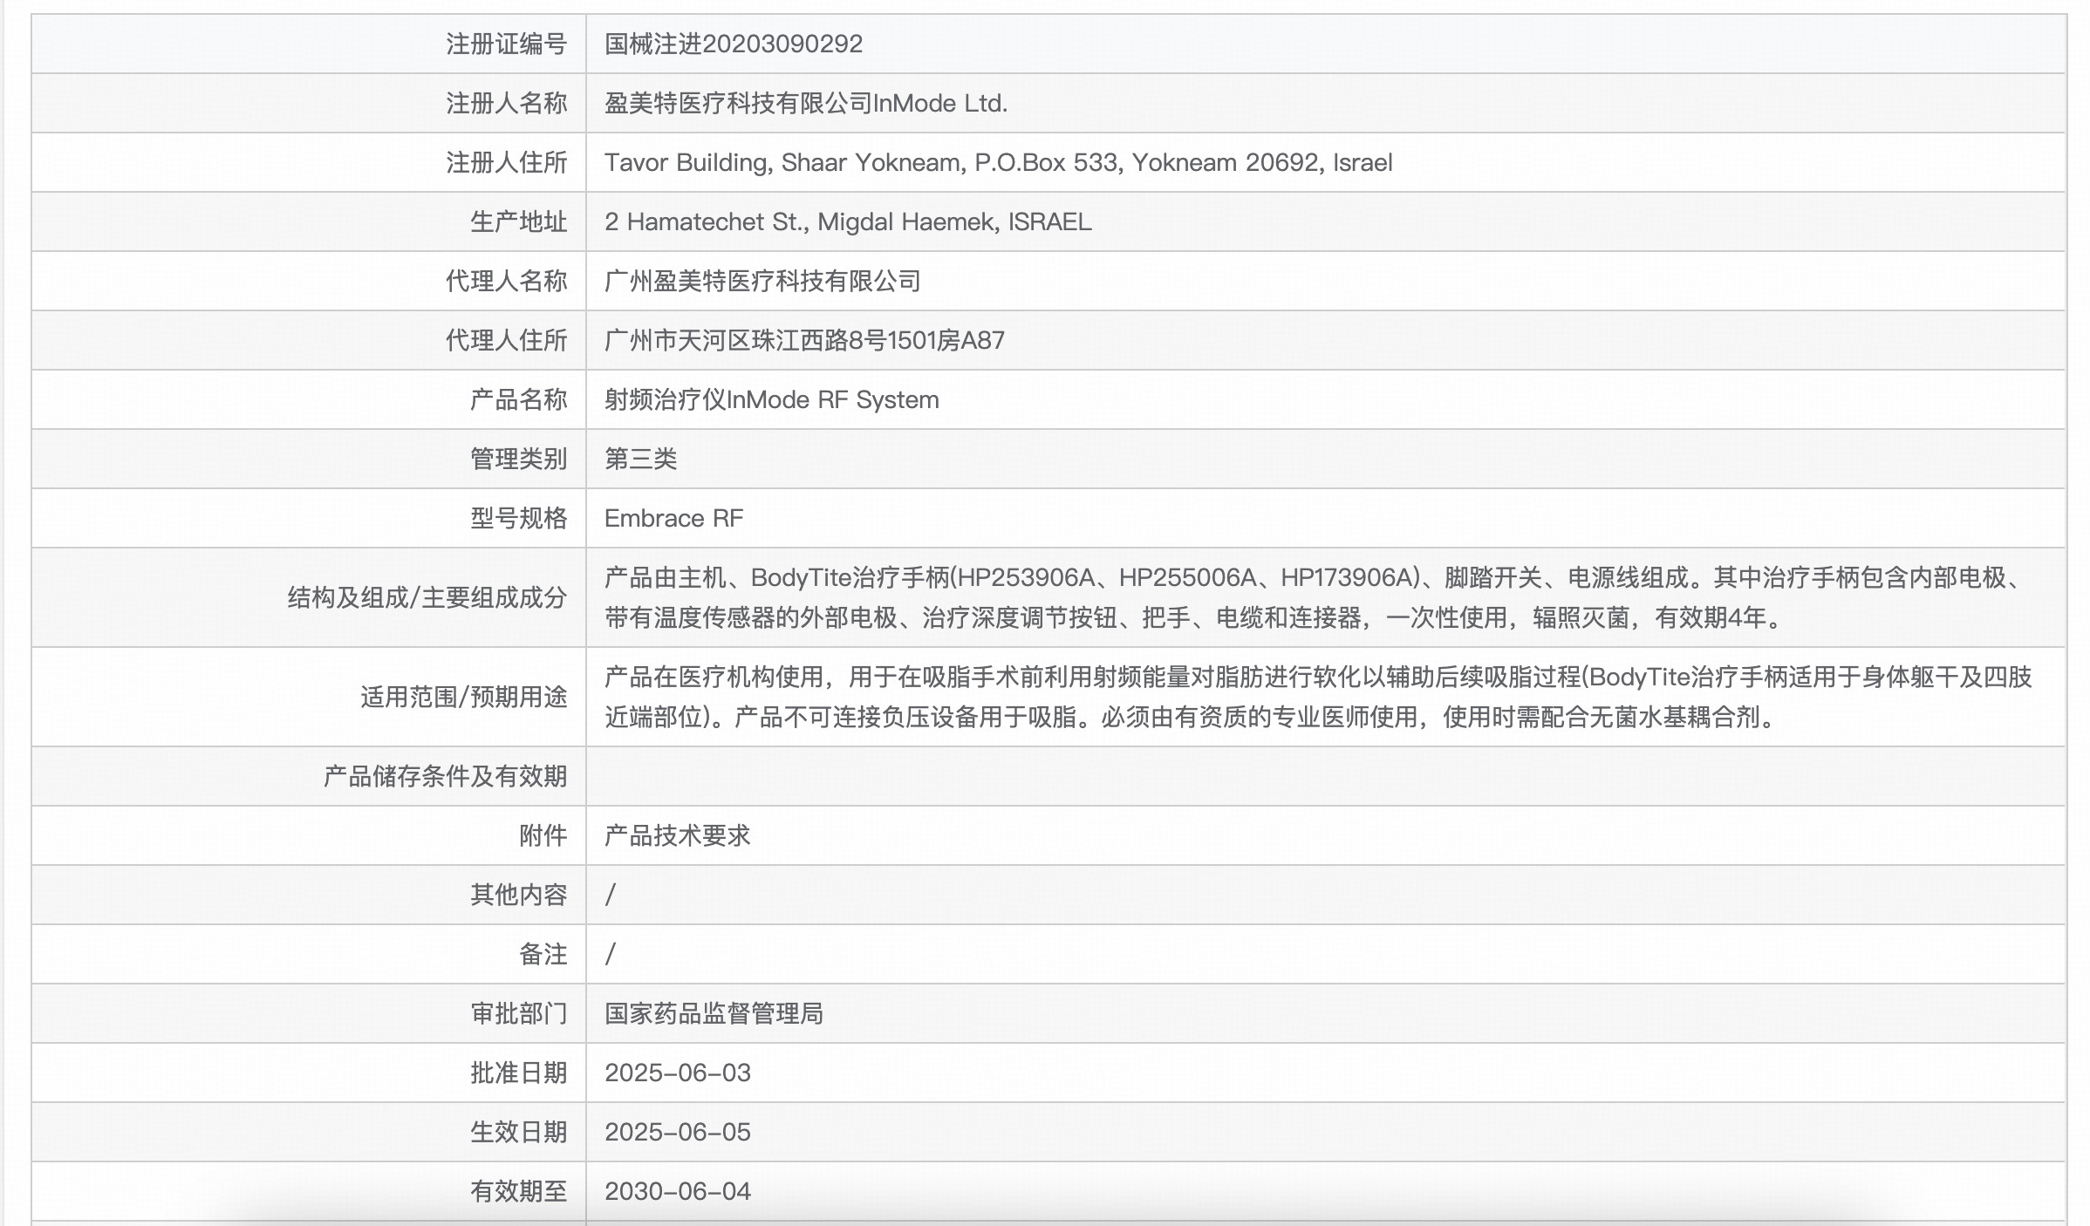
Task: Click the 注册证编号 row label
Action: [x=506, y=44]
